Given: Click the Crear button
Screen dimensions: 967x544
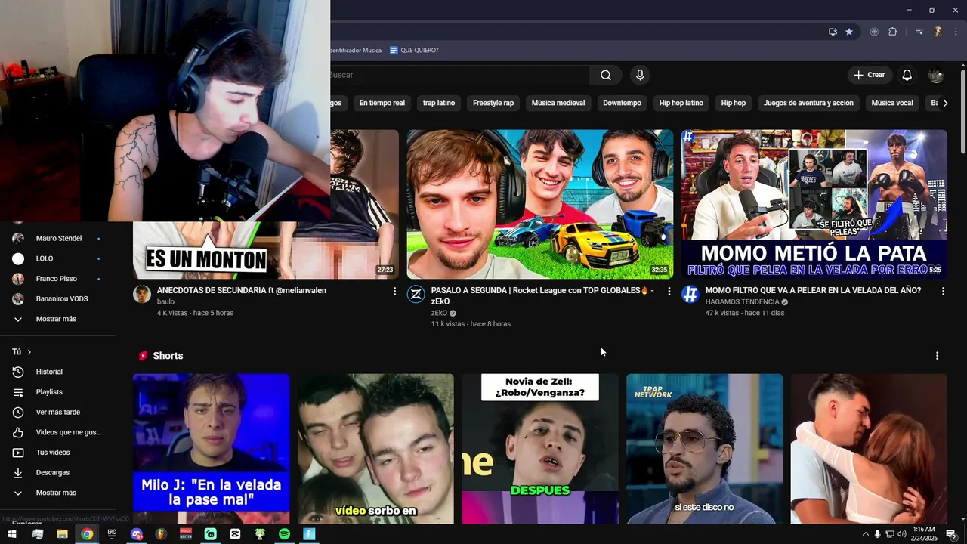Looking at the screenshot, I should point(869,75).
